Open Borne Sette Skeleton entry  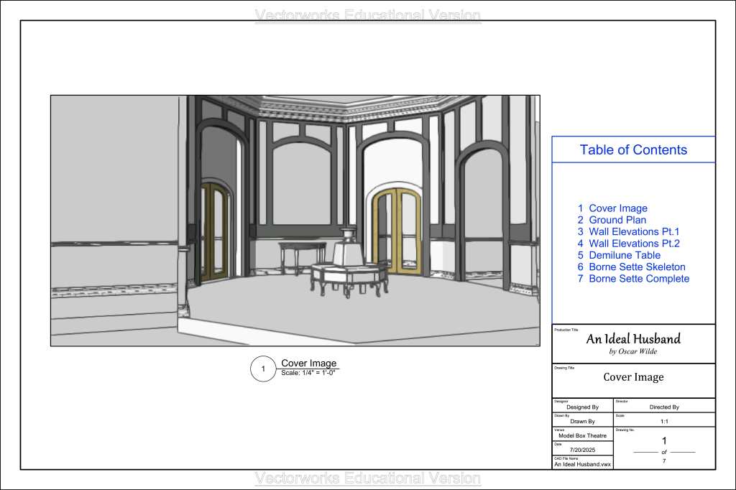(x=636, y=267)
